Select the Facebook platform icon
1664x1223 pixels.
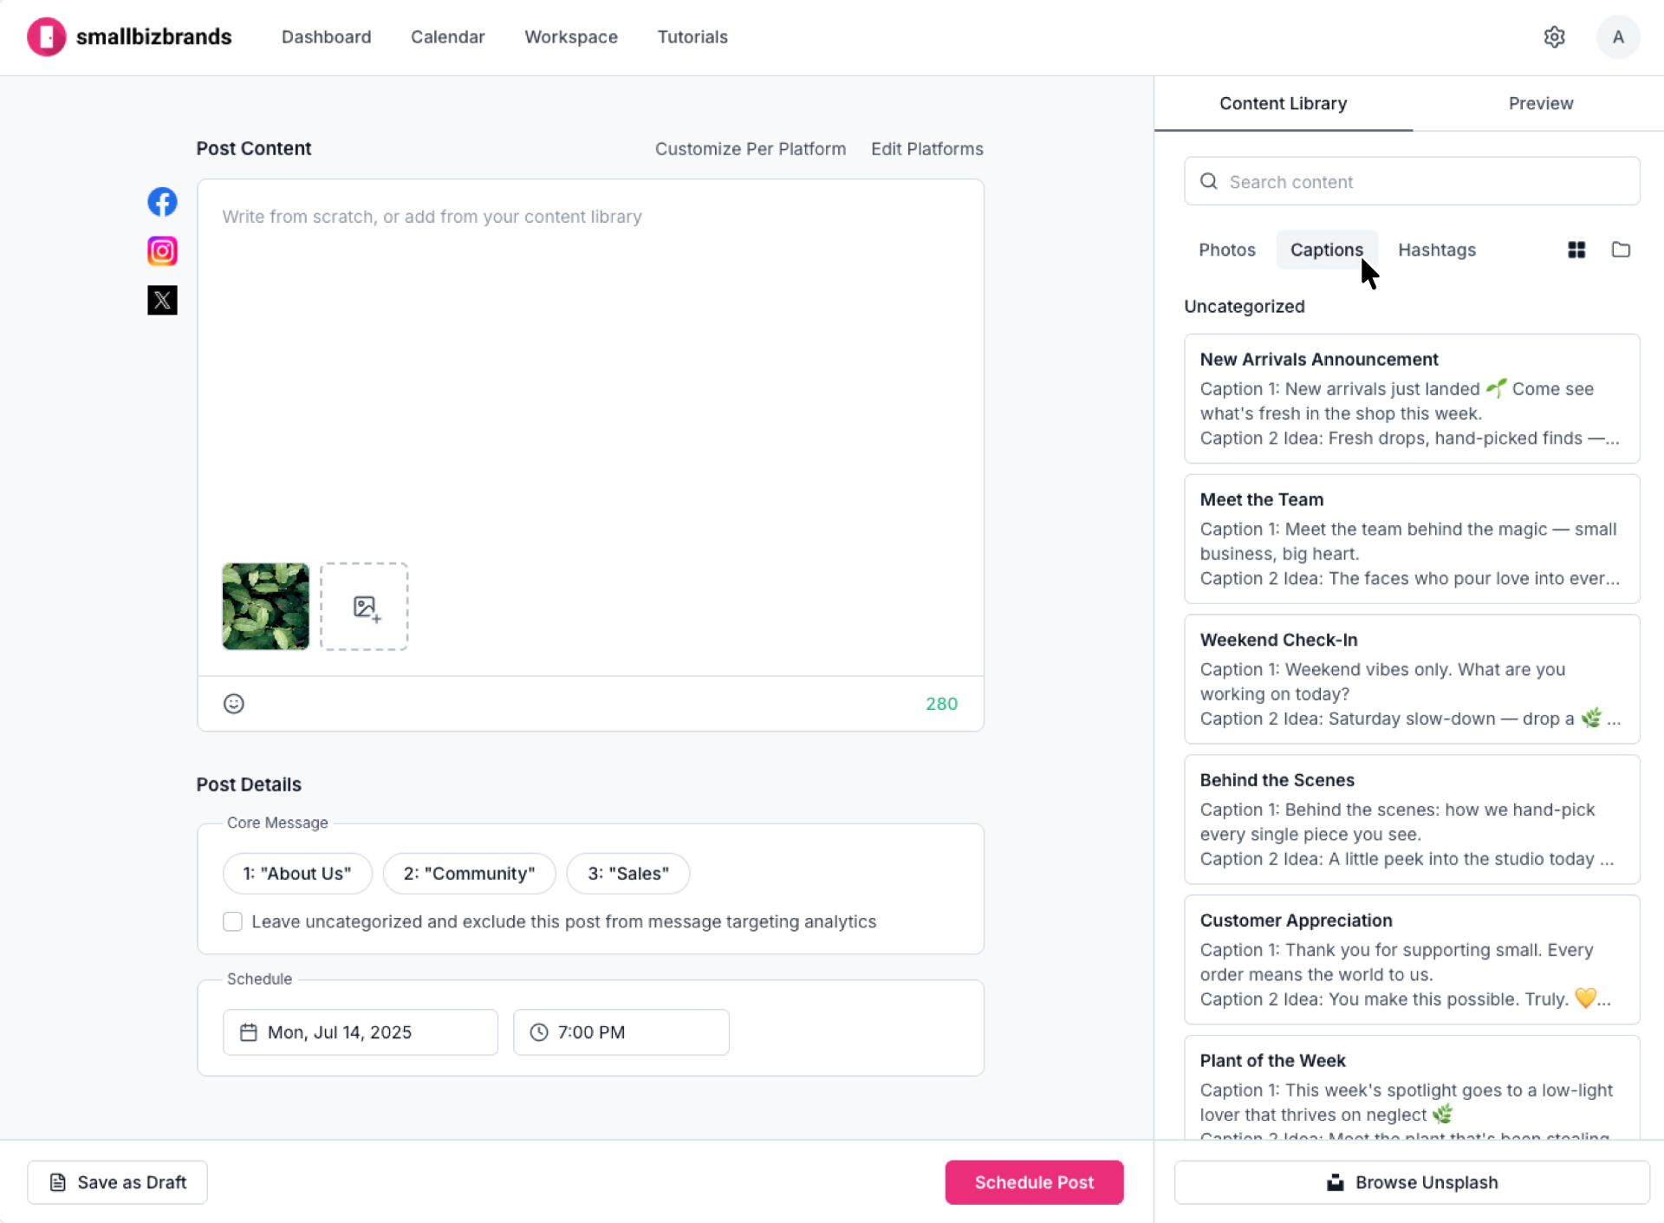(162, 202)
